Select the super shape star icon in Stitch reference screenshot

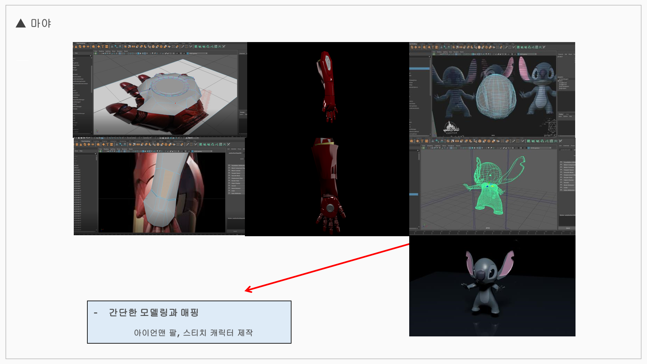coord(429,47)
